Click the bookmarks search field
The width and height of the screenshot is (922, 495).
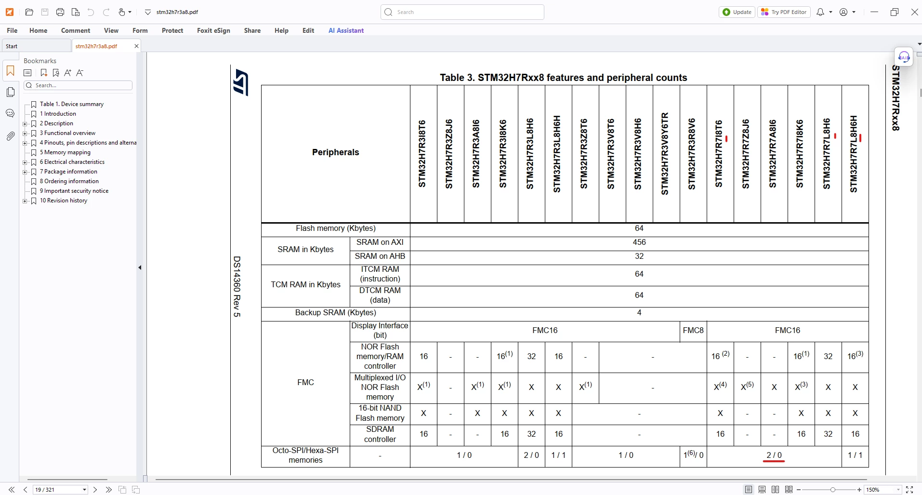pos(78,85)
